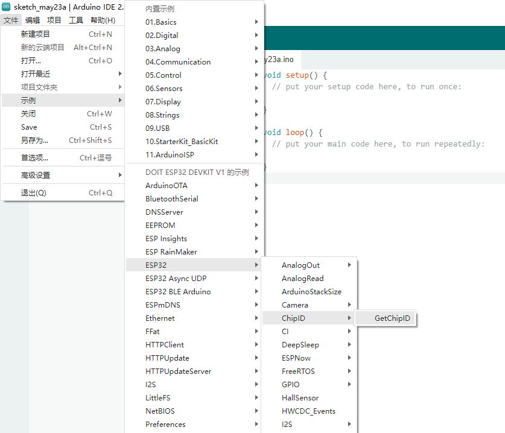This screenshot has height=433, width=505.
Task: Open 10.StarterKit_BasicKit submenu
Action: tap(194, 141)
